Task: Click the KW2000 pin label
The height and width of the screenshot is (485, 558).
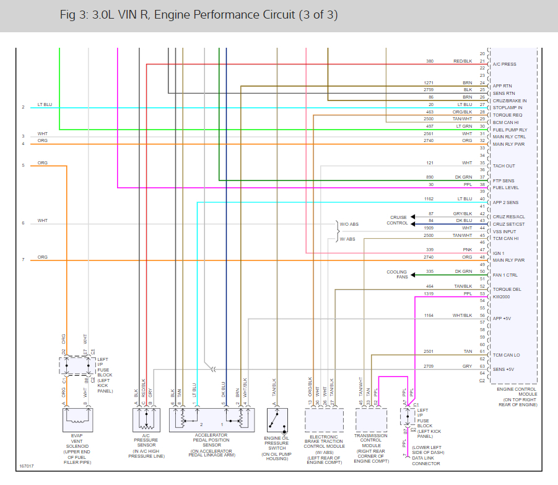Action: point(501,296)
